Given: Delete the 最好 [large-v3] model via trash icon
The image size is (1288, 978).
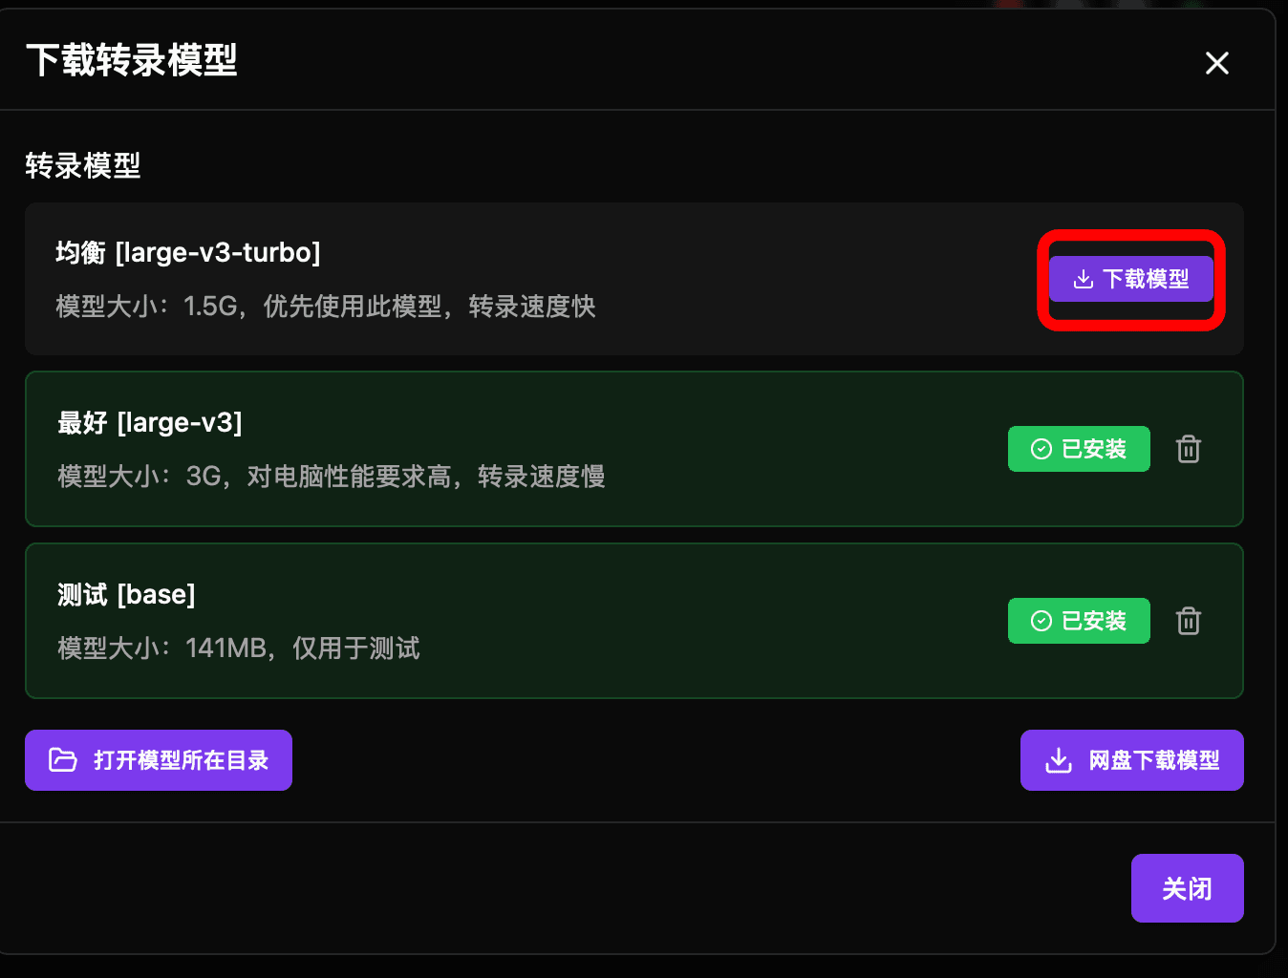Looking at the screenshot, I should coord(1189,449).
